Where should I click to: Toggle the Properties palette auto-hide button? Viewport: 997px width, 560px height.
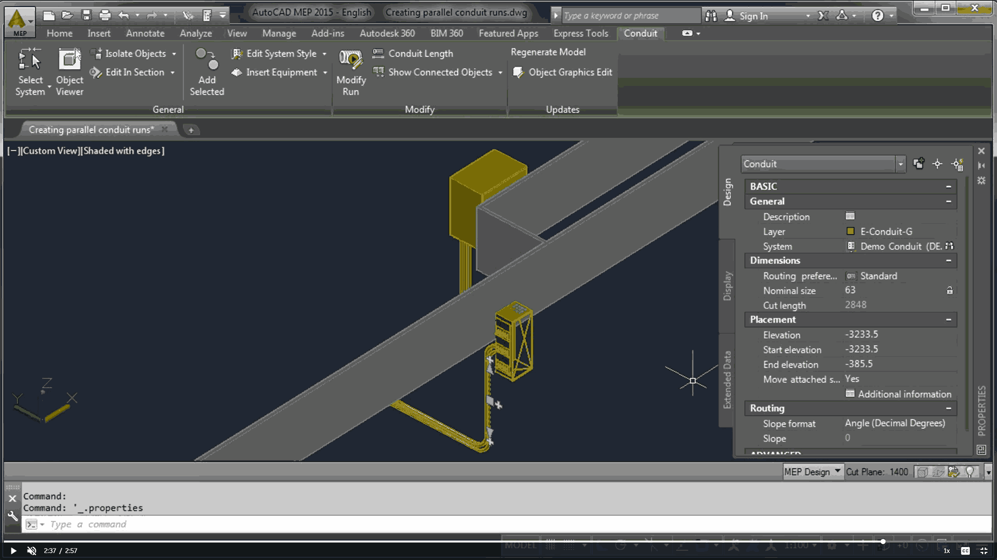click(x=981, y=166)
